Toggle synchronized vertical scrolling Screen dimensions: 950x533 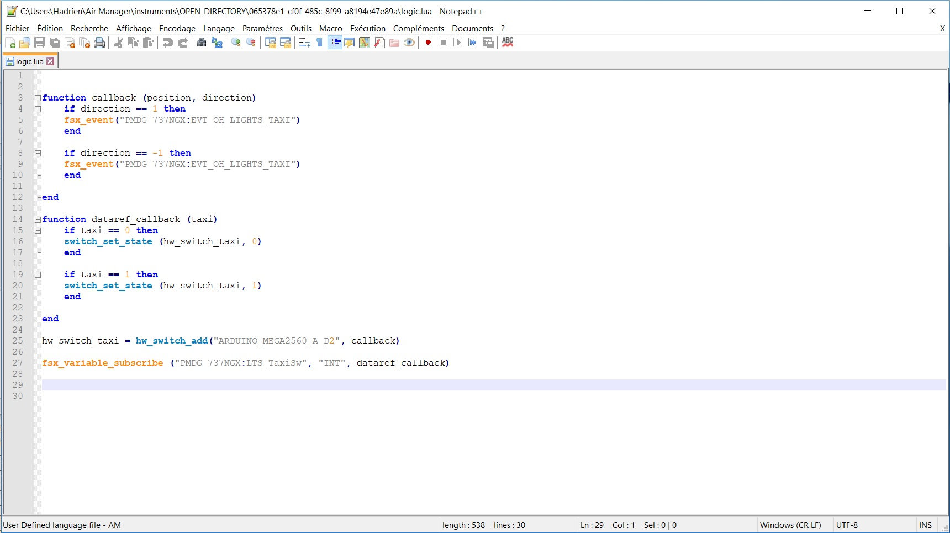(x=270, y=43)
